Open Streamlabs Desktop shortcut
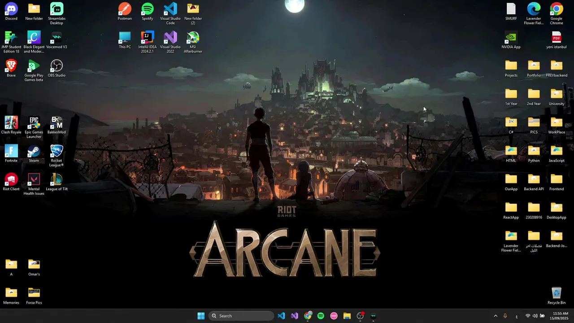The width and height of the screenshot is (574, 323). (x=57, y=14)
